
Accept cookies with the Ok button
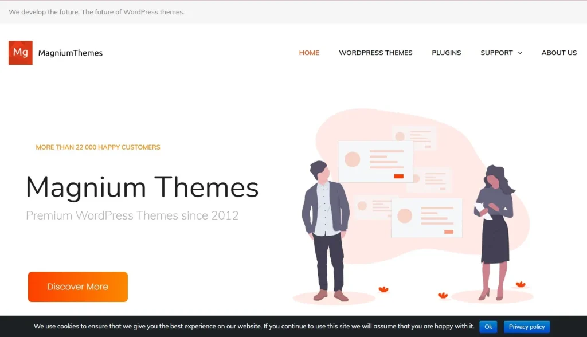488,327
